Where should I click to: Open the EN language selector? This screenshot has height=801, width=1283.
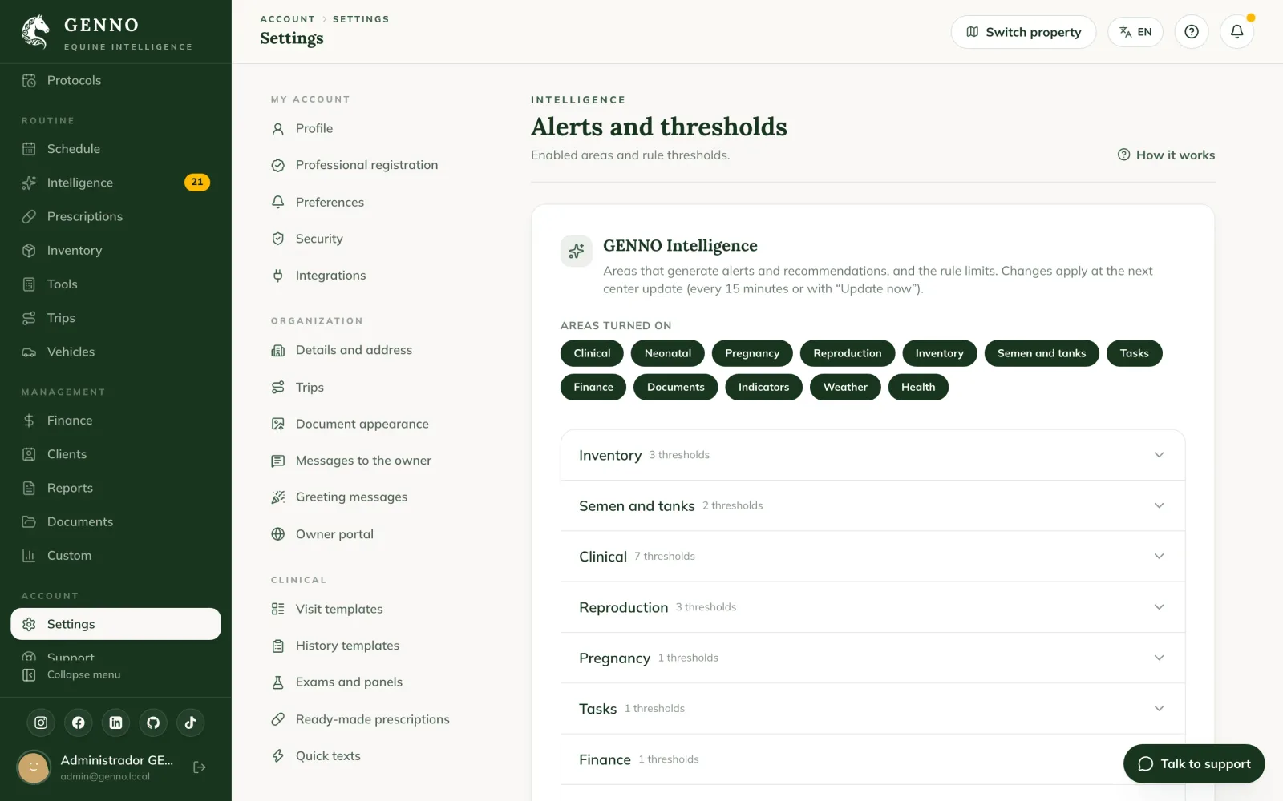click(1135, 32)
